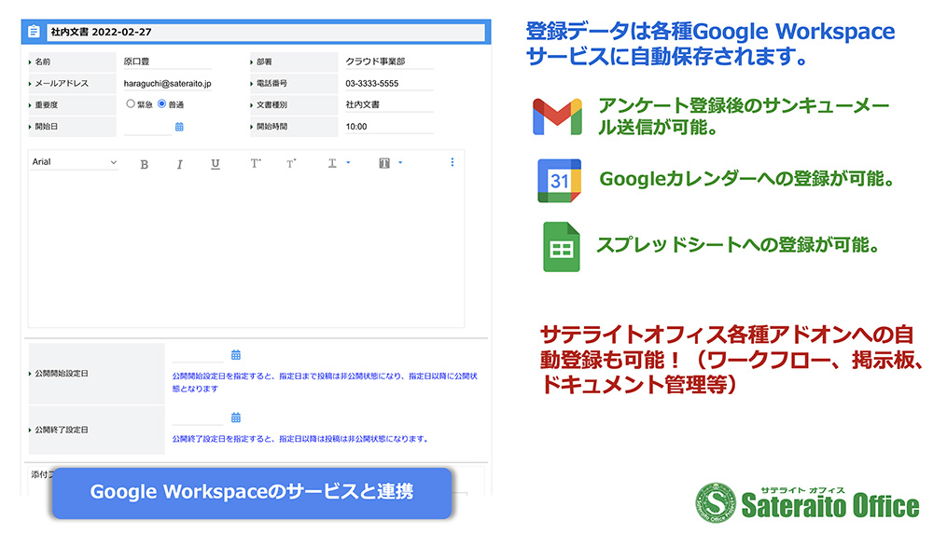This screenshot has height=534, width=933.
Task: Increase font size with larger T icon
Action: [x=256, y=163]
